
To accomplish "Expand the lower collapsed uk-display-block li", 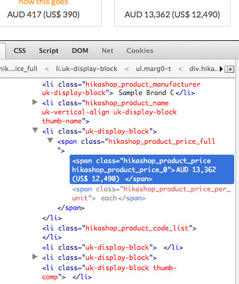I will [x=35, y=256].
